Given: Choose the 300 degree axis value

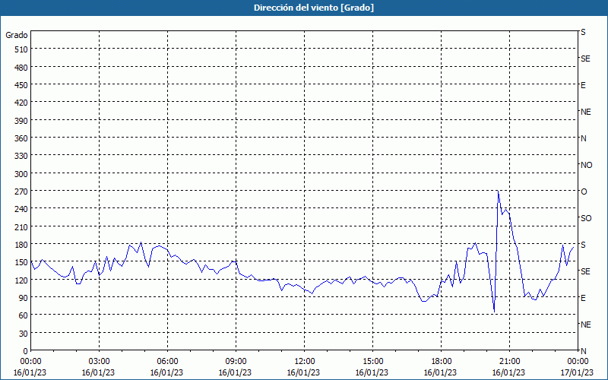Looking at the screenshot, I should tap(22, 174).
